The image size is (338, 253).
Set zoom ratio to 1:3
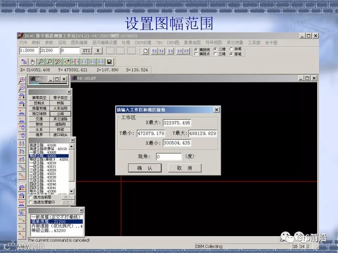(179, 51)
